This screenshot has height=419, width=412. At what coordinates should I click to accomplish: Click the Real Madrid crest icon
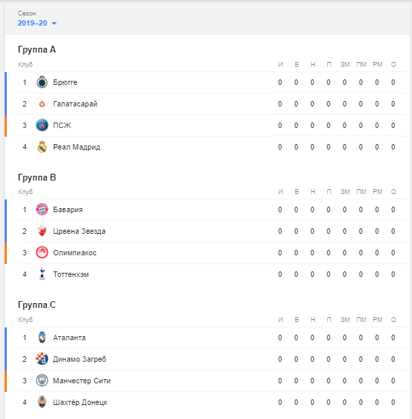point(42,147)
